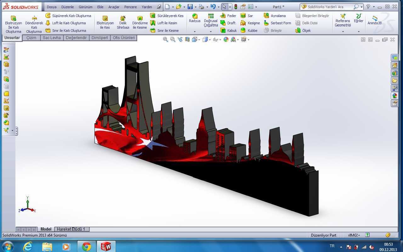Screen dimensions: 403x252
Task: Open the Hareket Etüdü 1 tab
Action: (71, 229)
